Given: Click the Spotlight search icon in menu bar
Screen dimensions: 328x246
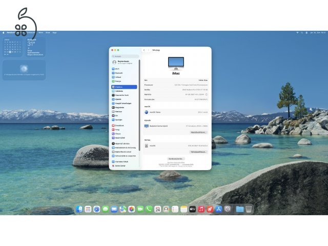Looking at the screenshot, I should [302, 33].
